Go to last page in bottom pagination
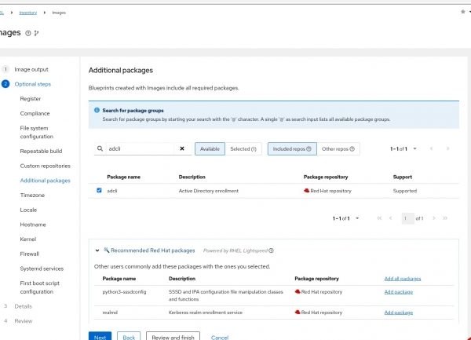The image size is (471, 340). tap(445, 218)
